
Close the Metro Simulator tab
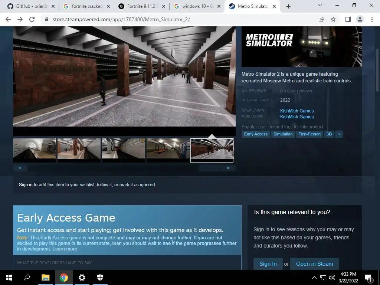pos(274,6)
